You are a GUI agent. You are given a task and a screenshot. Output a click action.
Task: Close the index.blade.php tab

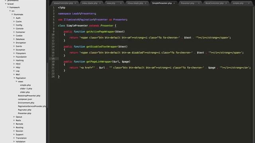[x=100, y=3]
